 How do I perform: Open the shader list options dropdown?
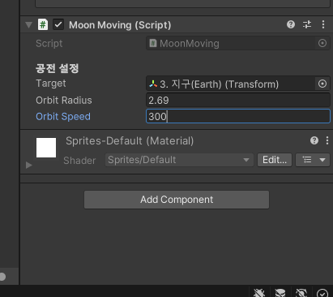313,160
